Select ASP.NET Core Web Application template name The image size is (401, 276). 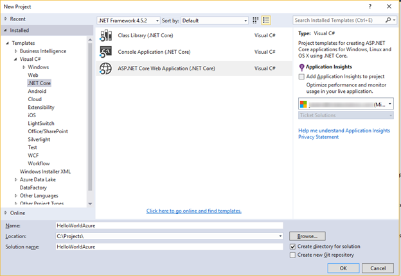click(x=166, y=69)
